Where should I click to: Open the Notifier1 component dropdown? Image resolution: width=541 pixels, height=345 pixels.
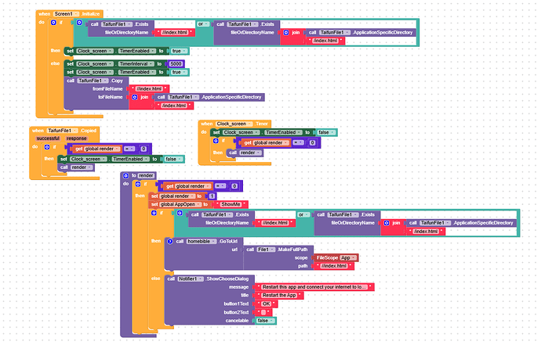[187, 278]
